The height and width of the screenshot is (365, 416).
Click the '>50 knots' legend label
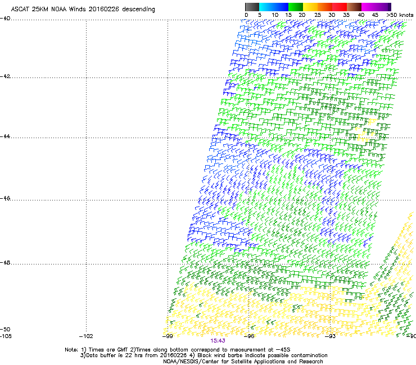point(400,15)
